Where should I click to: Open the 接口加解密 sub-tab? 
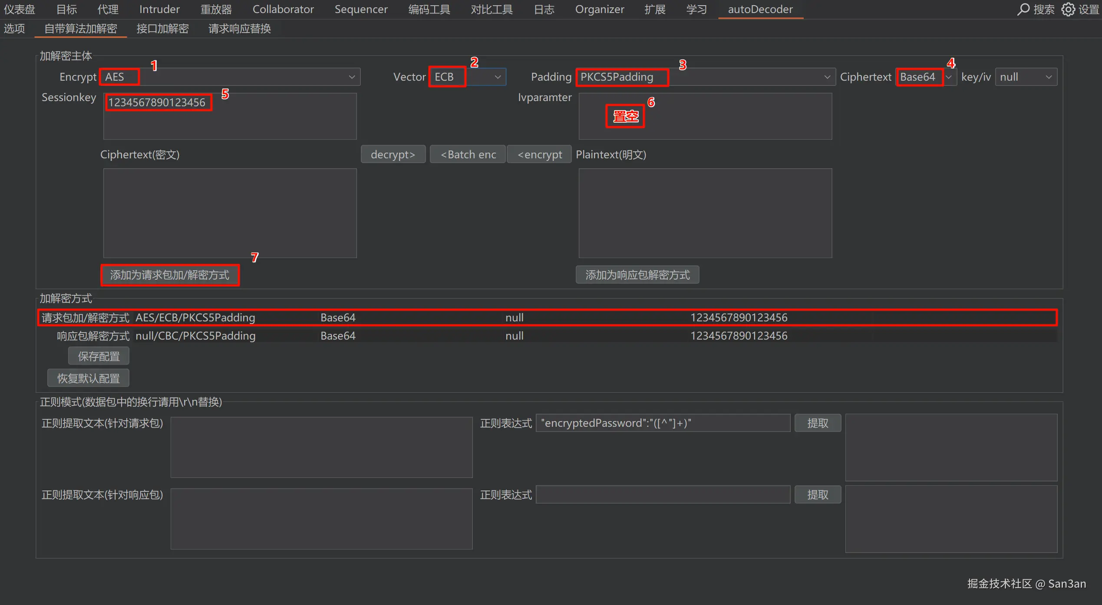tap(162, 29)
